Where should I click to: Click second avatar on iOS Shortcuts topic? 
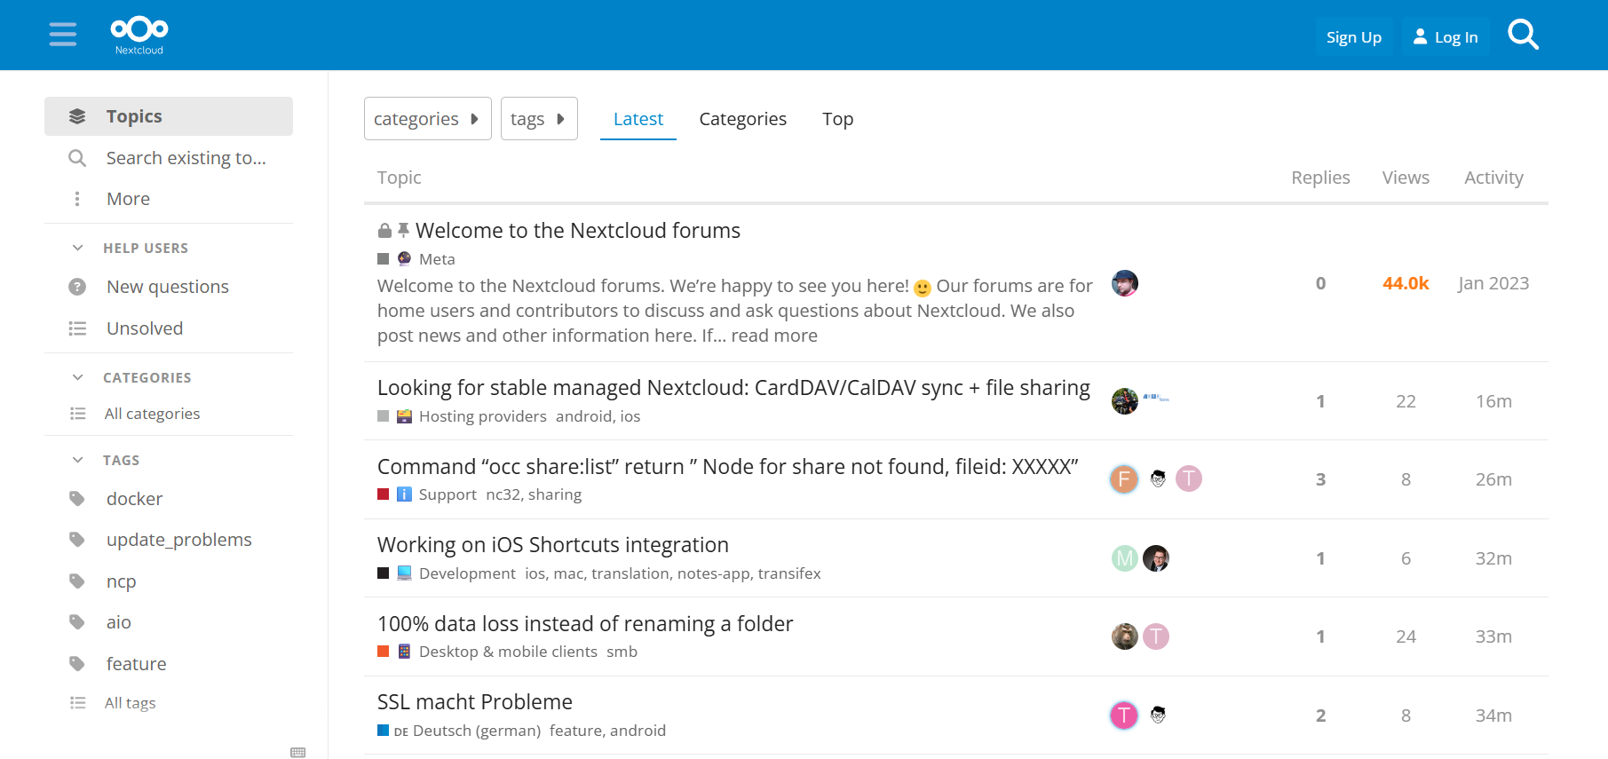tap(1156, 558)
